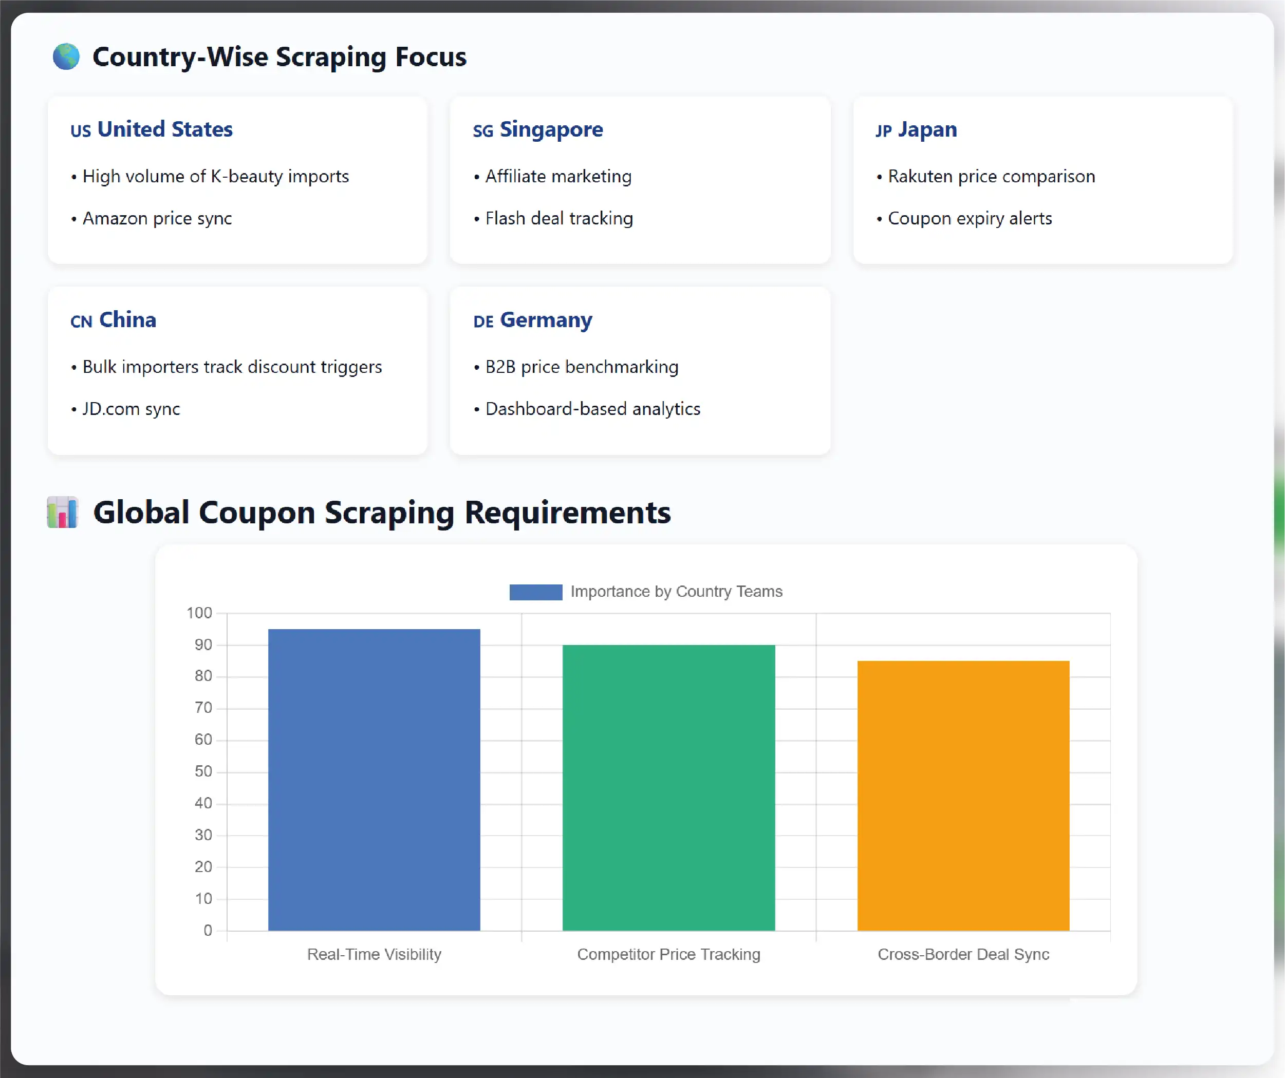
Task: Click the China card heading
Action: 127,319
